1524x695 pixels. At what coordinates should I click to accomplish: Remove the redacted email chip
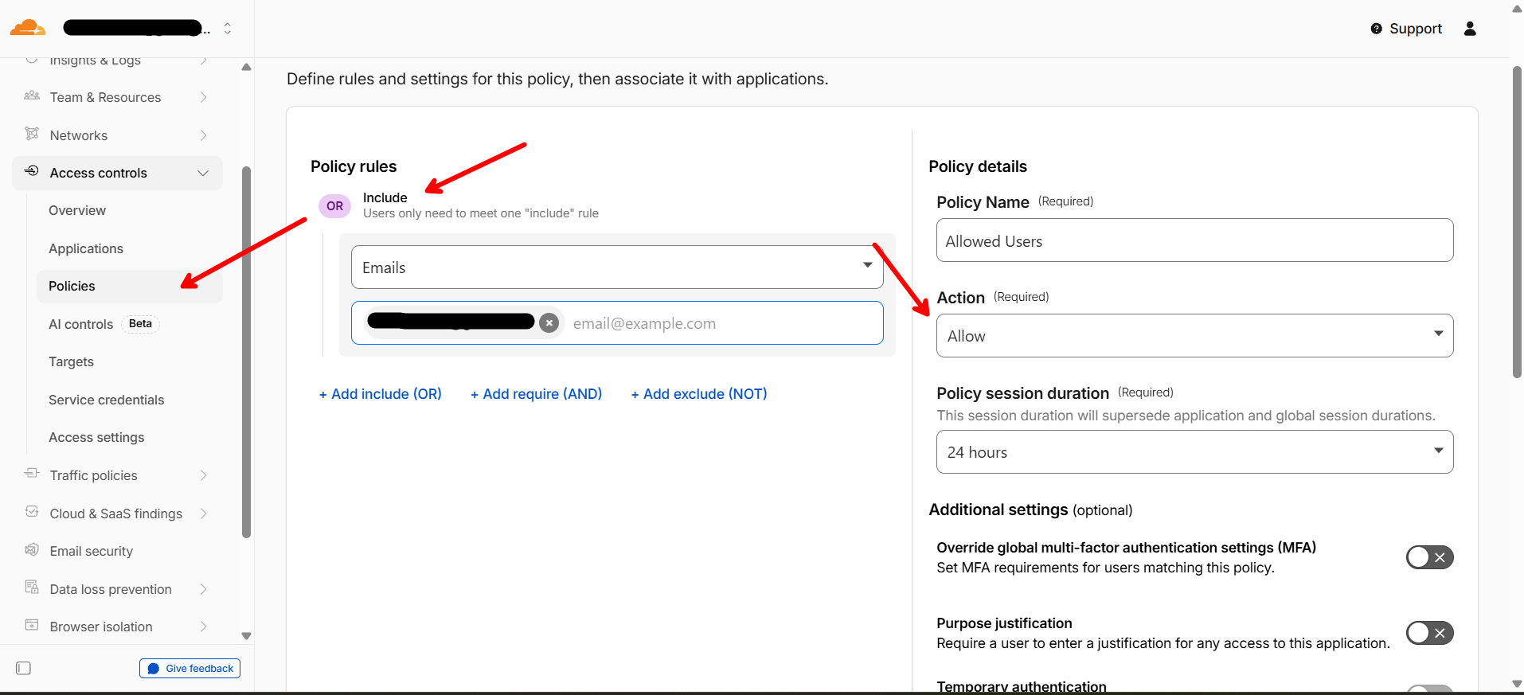tap(549, 322)
